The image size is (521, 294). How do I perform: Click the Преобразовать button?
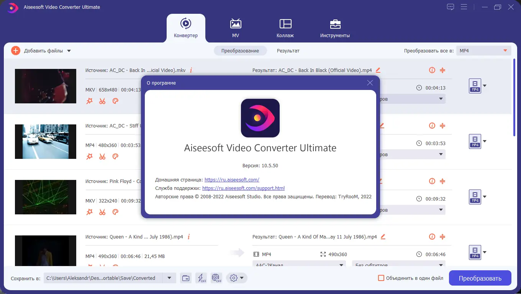pyautogui.click(x=480, y=278)
